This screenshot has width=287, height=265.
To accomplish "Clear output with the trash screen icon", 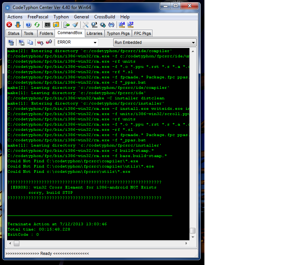I will coord(11,42).
